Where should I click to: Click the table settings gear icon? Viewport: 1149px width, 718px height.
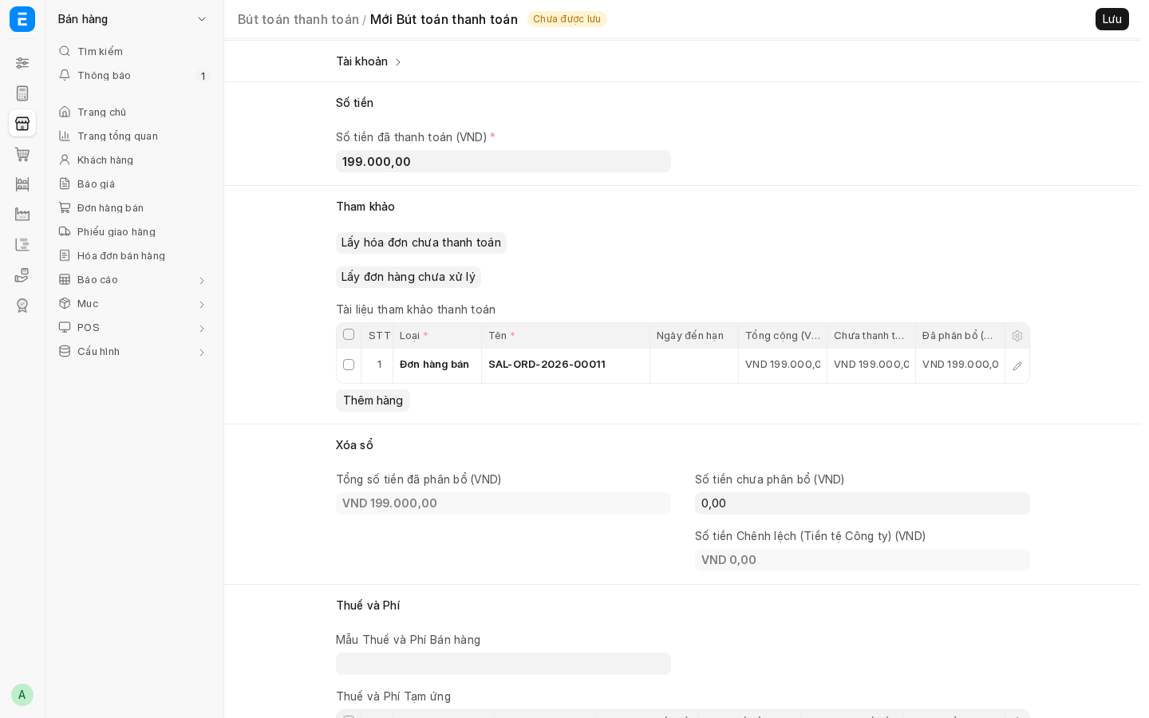click(x=1017, y=336)
